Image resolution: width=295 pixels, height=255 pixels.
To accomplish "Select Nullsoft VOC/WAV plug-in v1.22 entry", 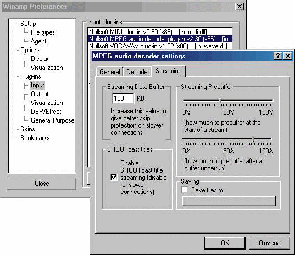I will point(160,46).
